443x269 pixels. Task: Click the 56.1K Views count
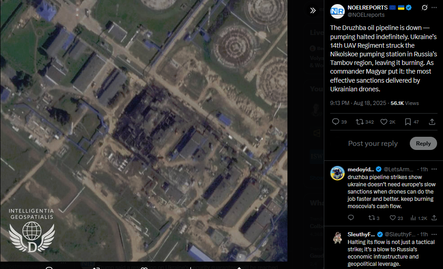pos(405,103)
